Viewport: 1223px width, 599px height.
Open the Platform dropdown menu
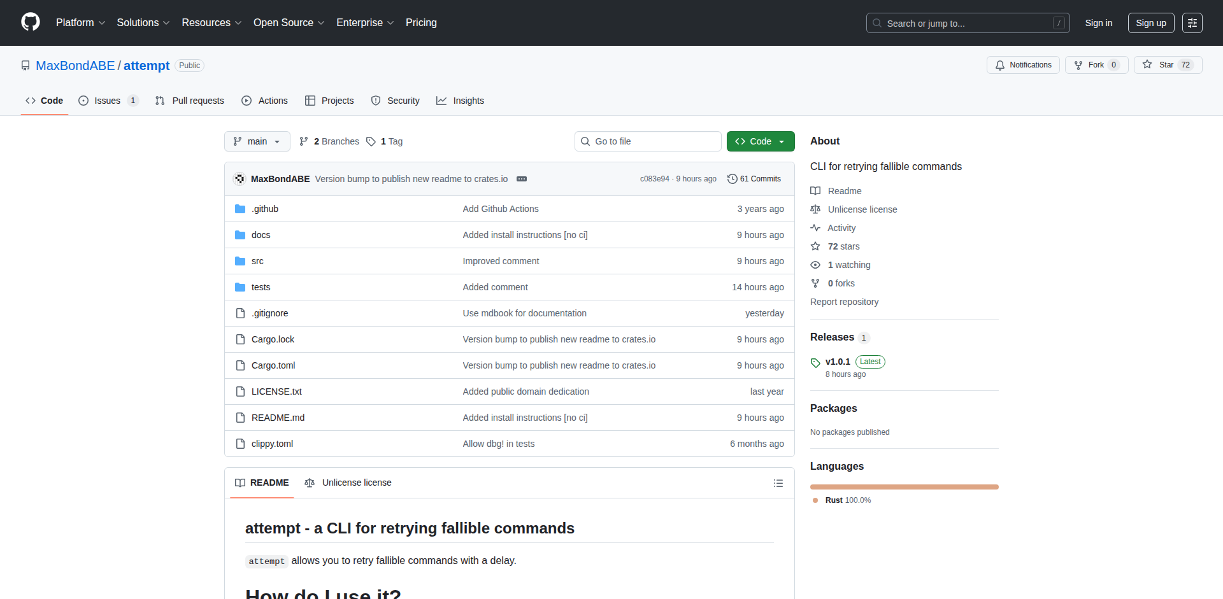point(80,22)
